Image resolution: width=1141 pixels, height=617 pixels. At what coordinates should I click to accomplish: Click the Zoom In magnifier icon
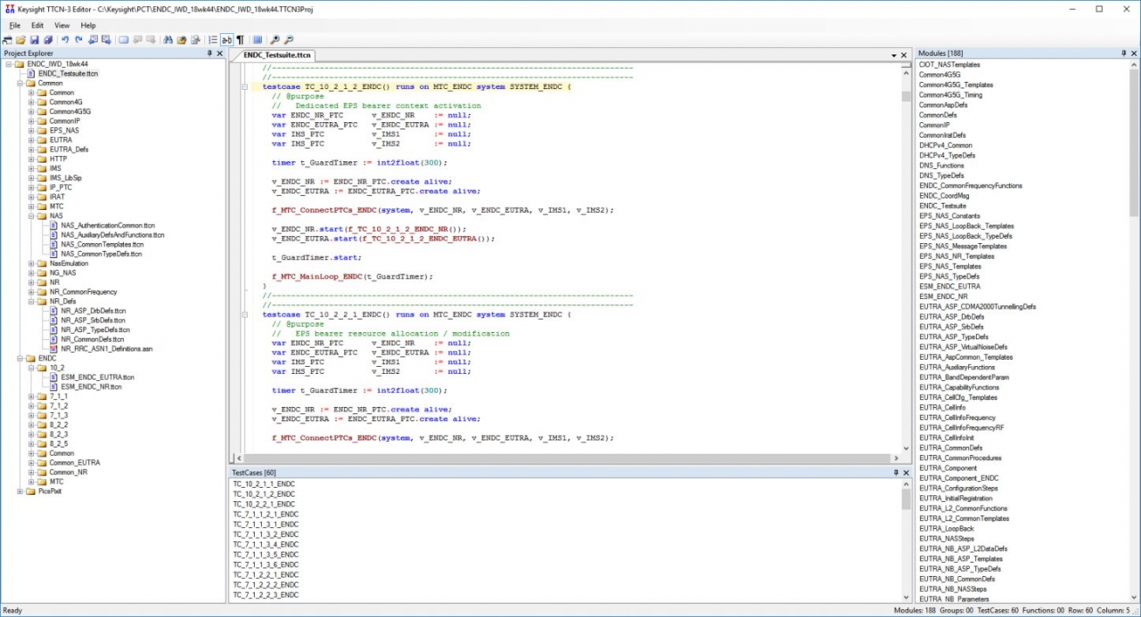275,40
